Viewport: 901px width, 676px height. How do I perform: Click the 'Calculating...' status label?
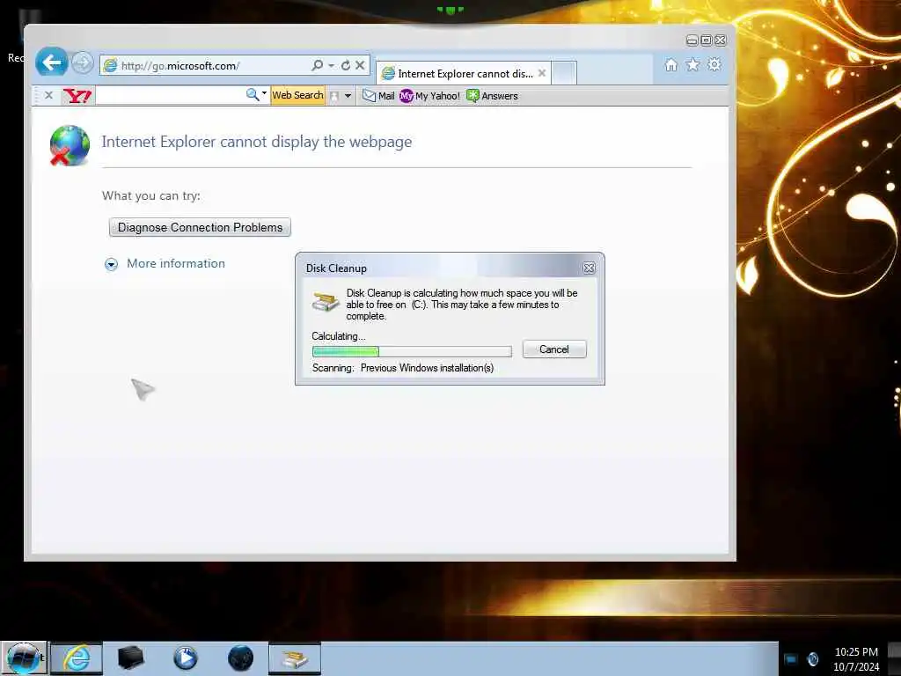click(339, 336)
